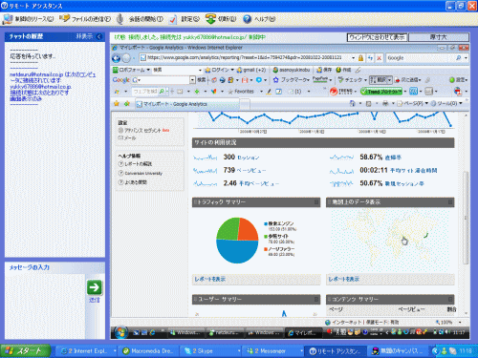Click Advanced Segments (アドバンス セグメント) link

point(142,131)
